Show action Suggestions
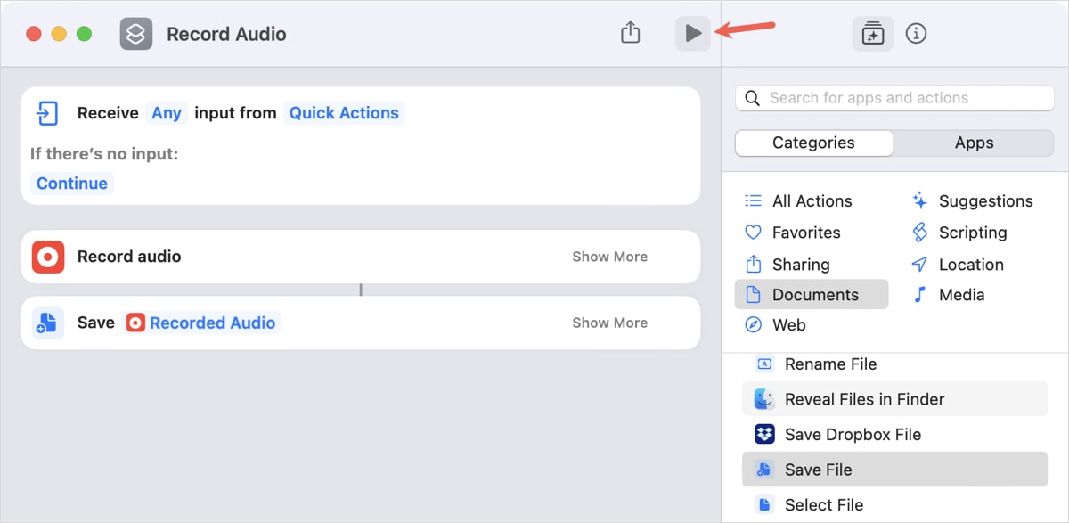Screen dimensions: 1069x523 [x=981, y=200]
